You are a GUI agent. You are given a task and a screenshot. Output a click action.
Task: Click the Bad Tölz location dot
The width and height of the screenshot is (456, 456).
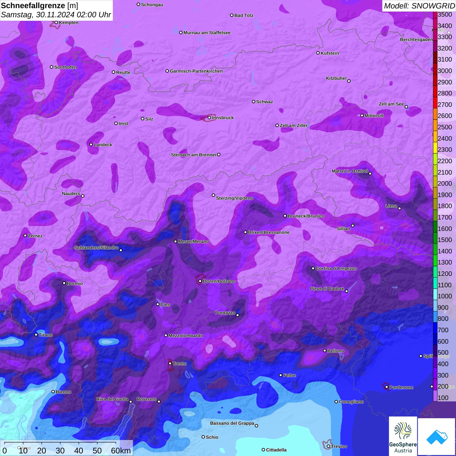(232, 15)
